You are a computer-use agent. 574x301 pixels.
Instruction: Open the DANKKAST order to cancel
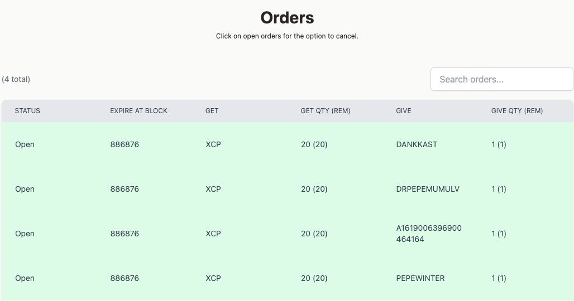coord(417,144)
